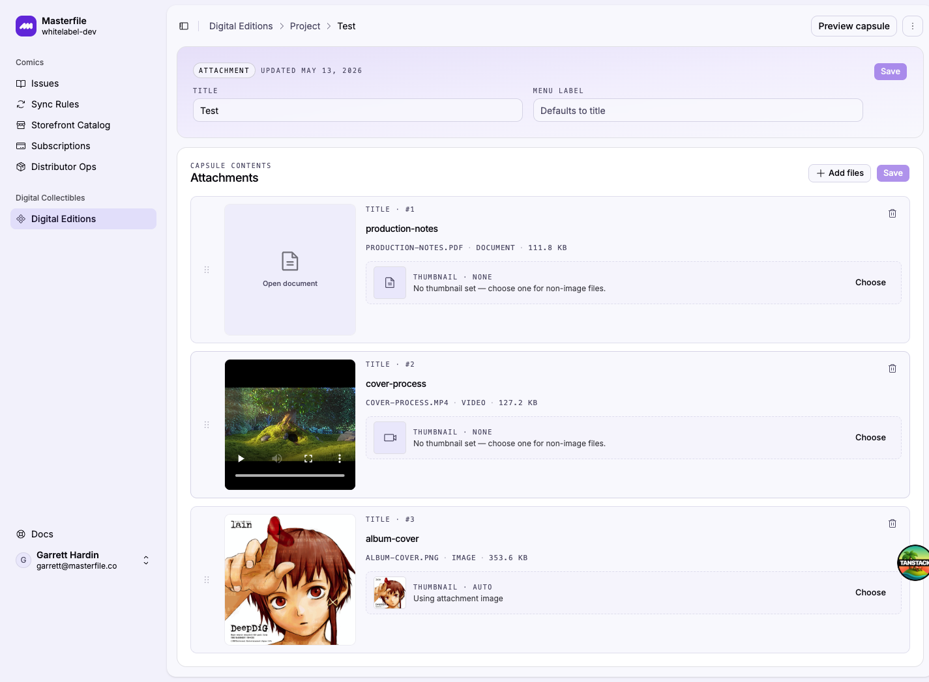Go to Project breadcrumb
Viewport: 929px width, 682px height.
[305, 26]
